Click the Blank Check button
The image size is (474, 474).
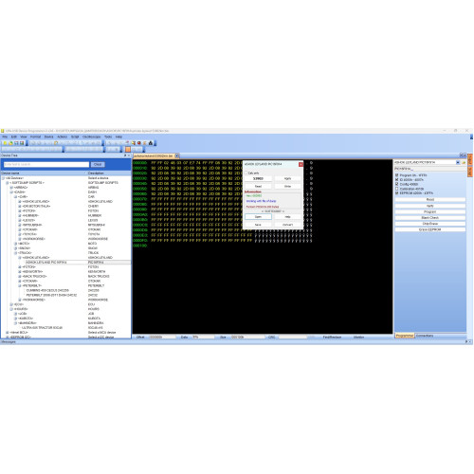pos(429,218)
